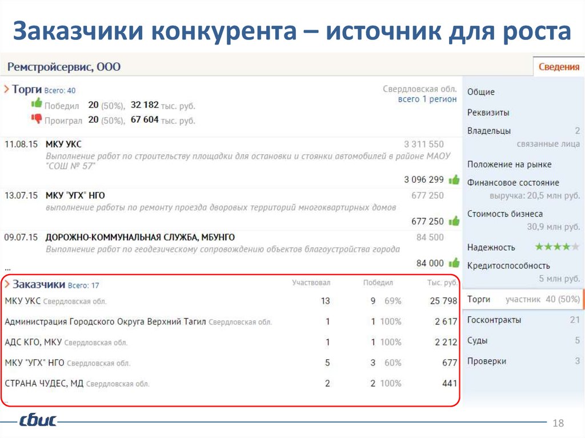Click the 'Всего: 40' tenders link
Image resolution: width=585 pixels, height=438 pixels.
(59, 91)
